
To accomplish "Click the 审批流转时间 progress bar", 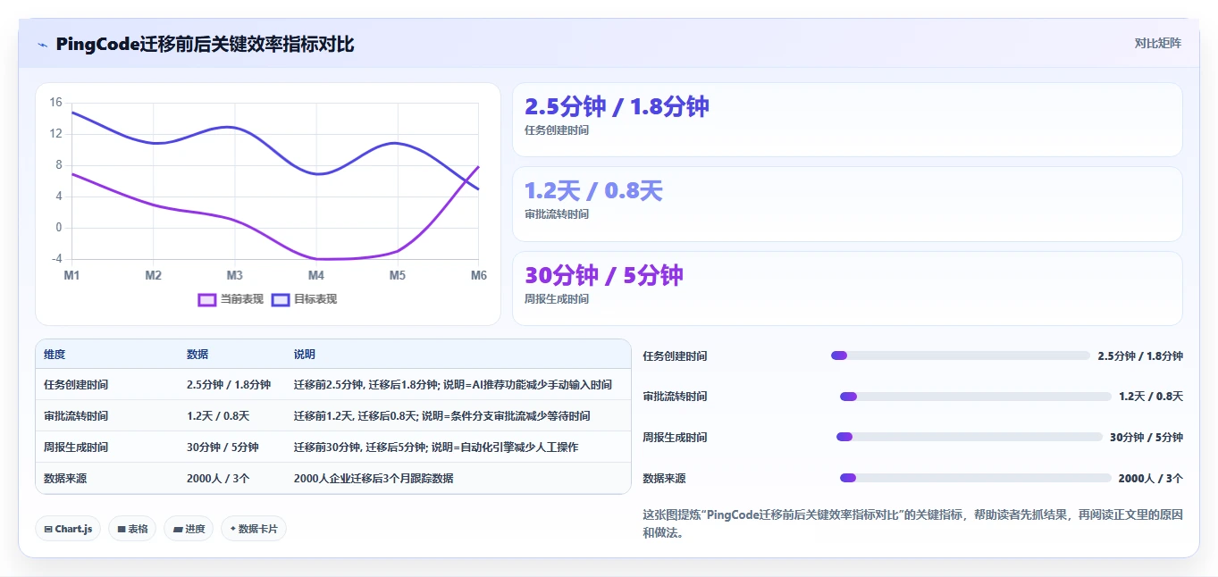I will click(x=976, y=397).
